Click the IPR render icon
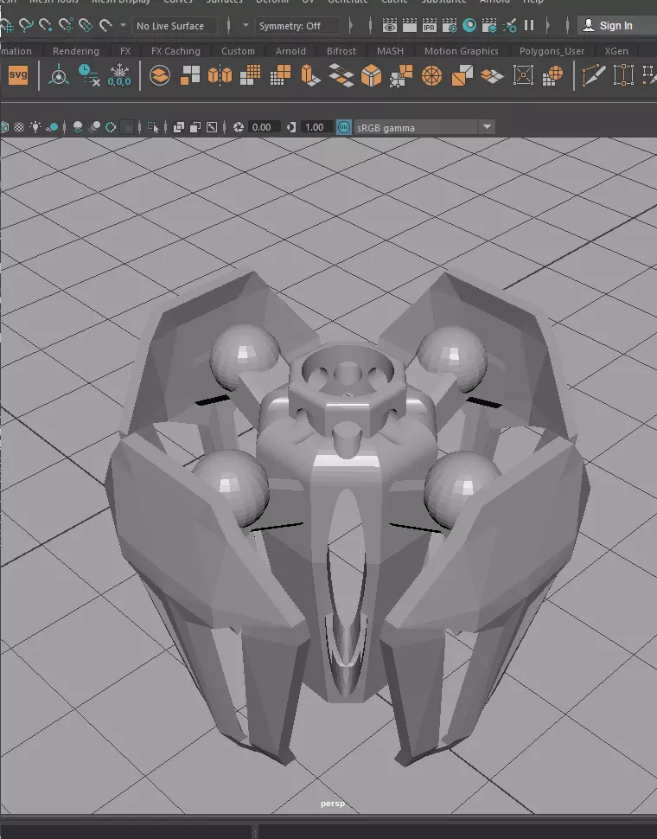Viewport: 657px width, 839px height. [430, 26]
